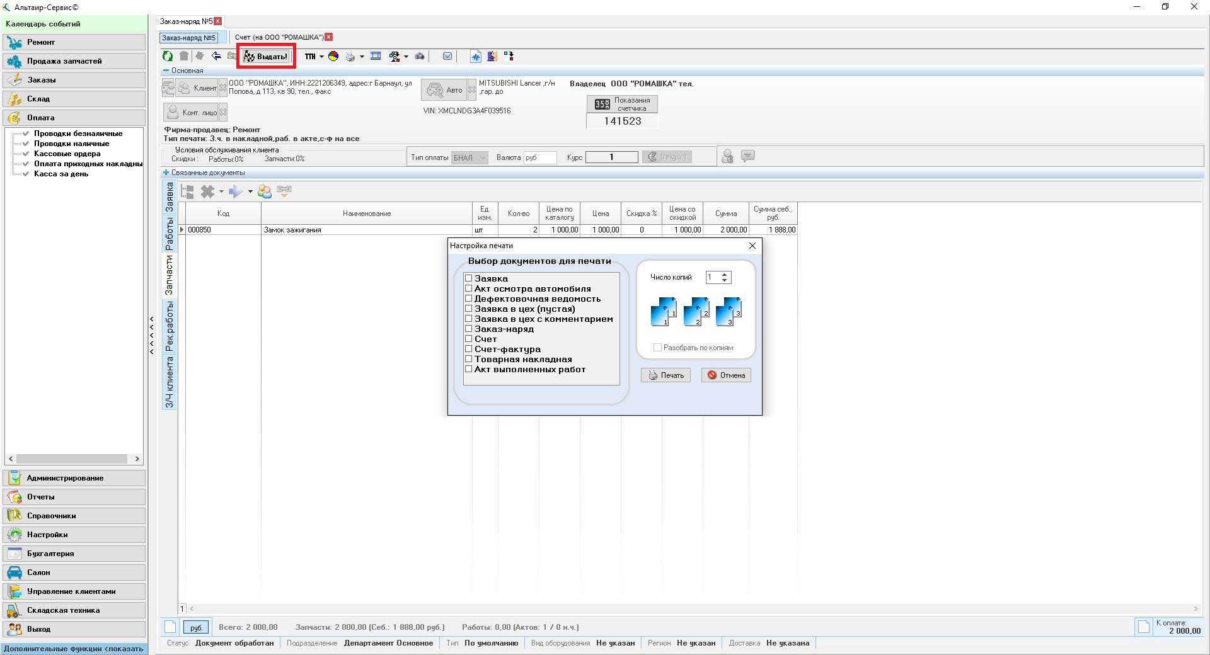The width and height of the screenshot is (1210, 655).
Task: Collapse the Основная section
Action: (x=166, y=71)
